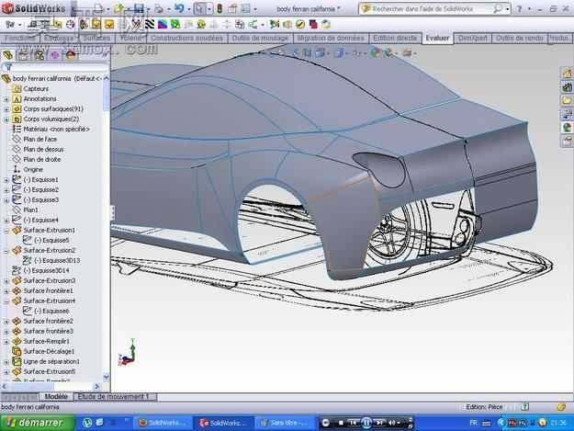Viewport: 574px width, 431px height.
Task: Open the FeatureManager design tree tab icon
Action: click(8, 55)
